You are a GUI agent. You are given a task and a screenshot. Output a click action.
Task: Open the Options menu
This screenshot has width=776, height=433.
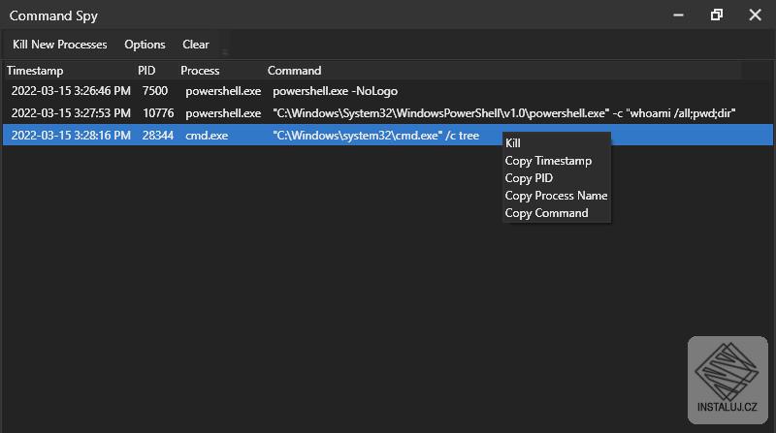click(x=145, y=45)
